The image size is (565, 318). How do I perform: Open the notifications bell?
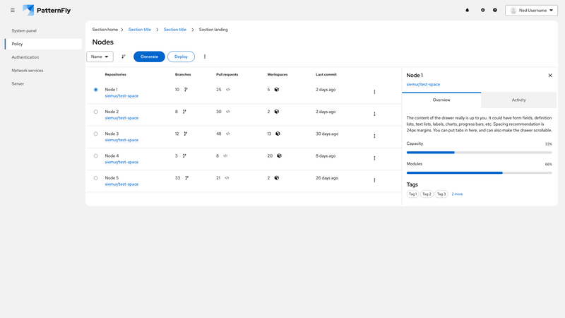point(468,10)
